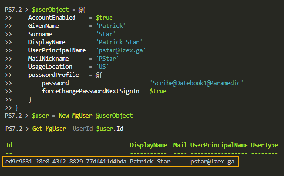Click the 'Star' Surname value

pyautogui.click(x=106, y=34)
